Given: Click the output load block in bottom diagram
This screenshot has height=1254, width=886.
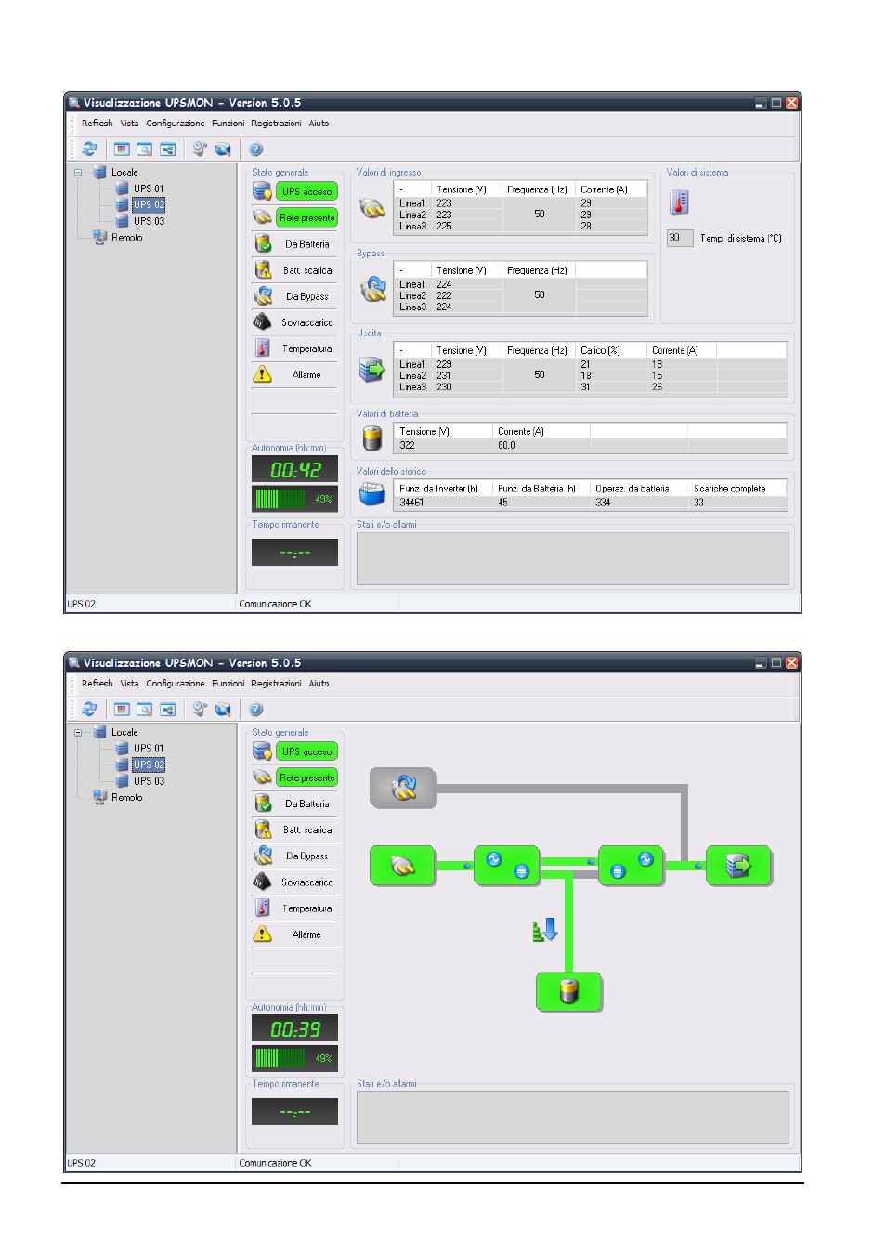Looking at the screenshot, I should coord(738,866).
